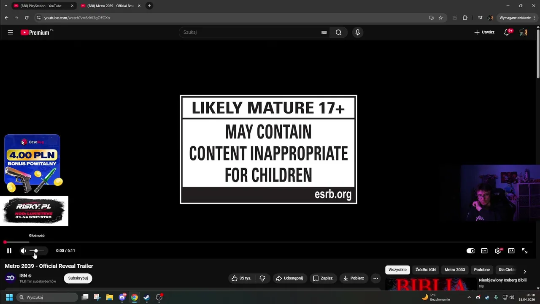This screenshot has height=304, width=540.
Task: Subscribe to IGN with Subskrybuj
Action: pos(78,278)
